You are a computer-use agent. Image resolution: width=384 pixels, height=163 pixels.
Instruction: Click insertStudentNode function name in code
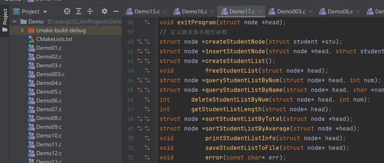click(235, 51)
